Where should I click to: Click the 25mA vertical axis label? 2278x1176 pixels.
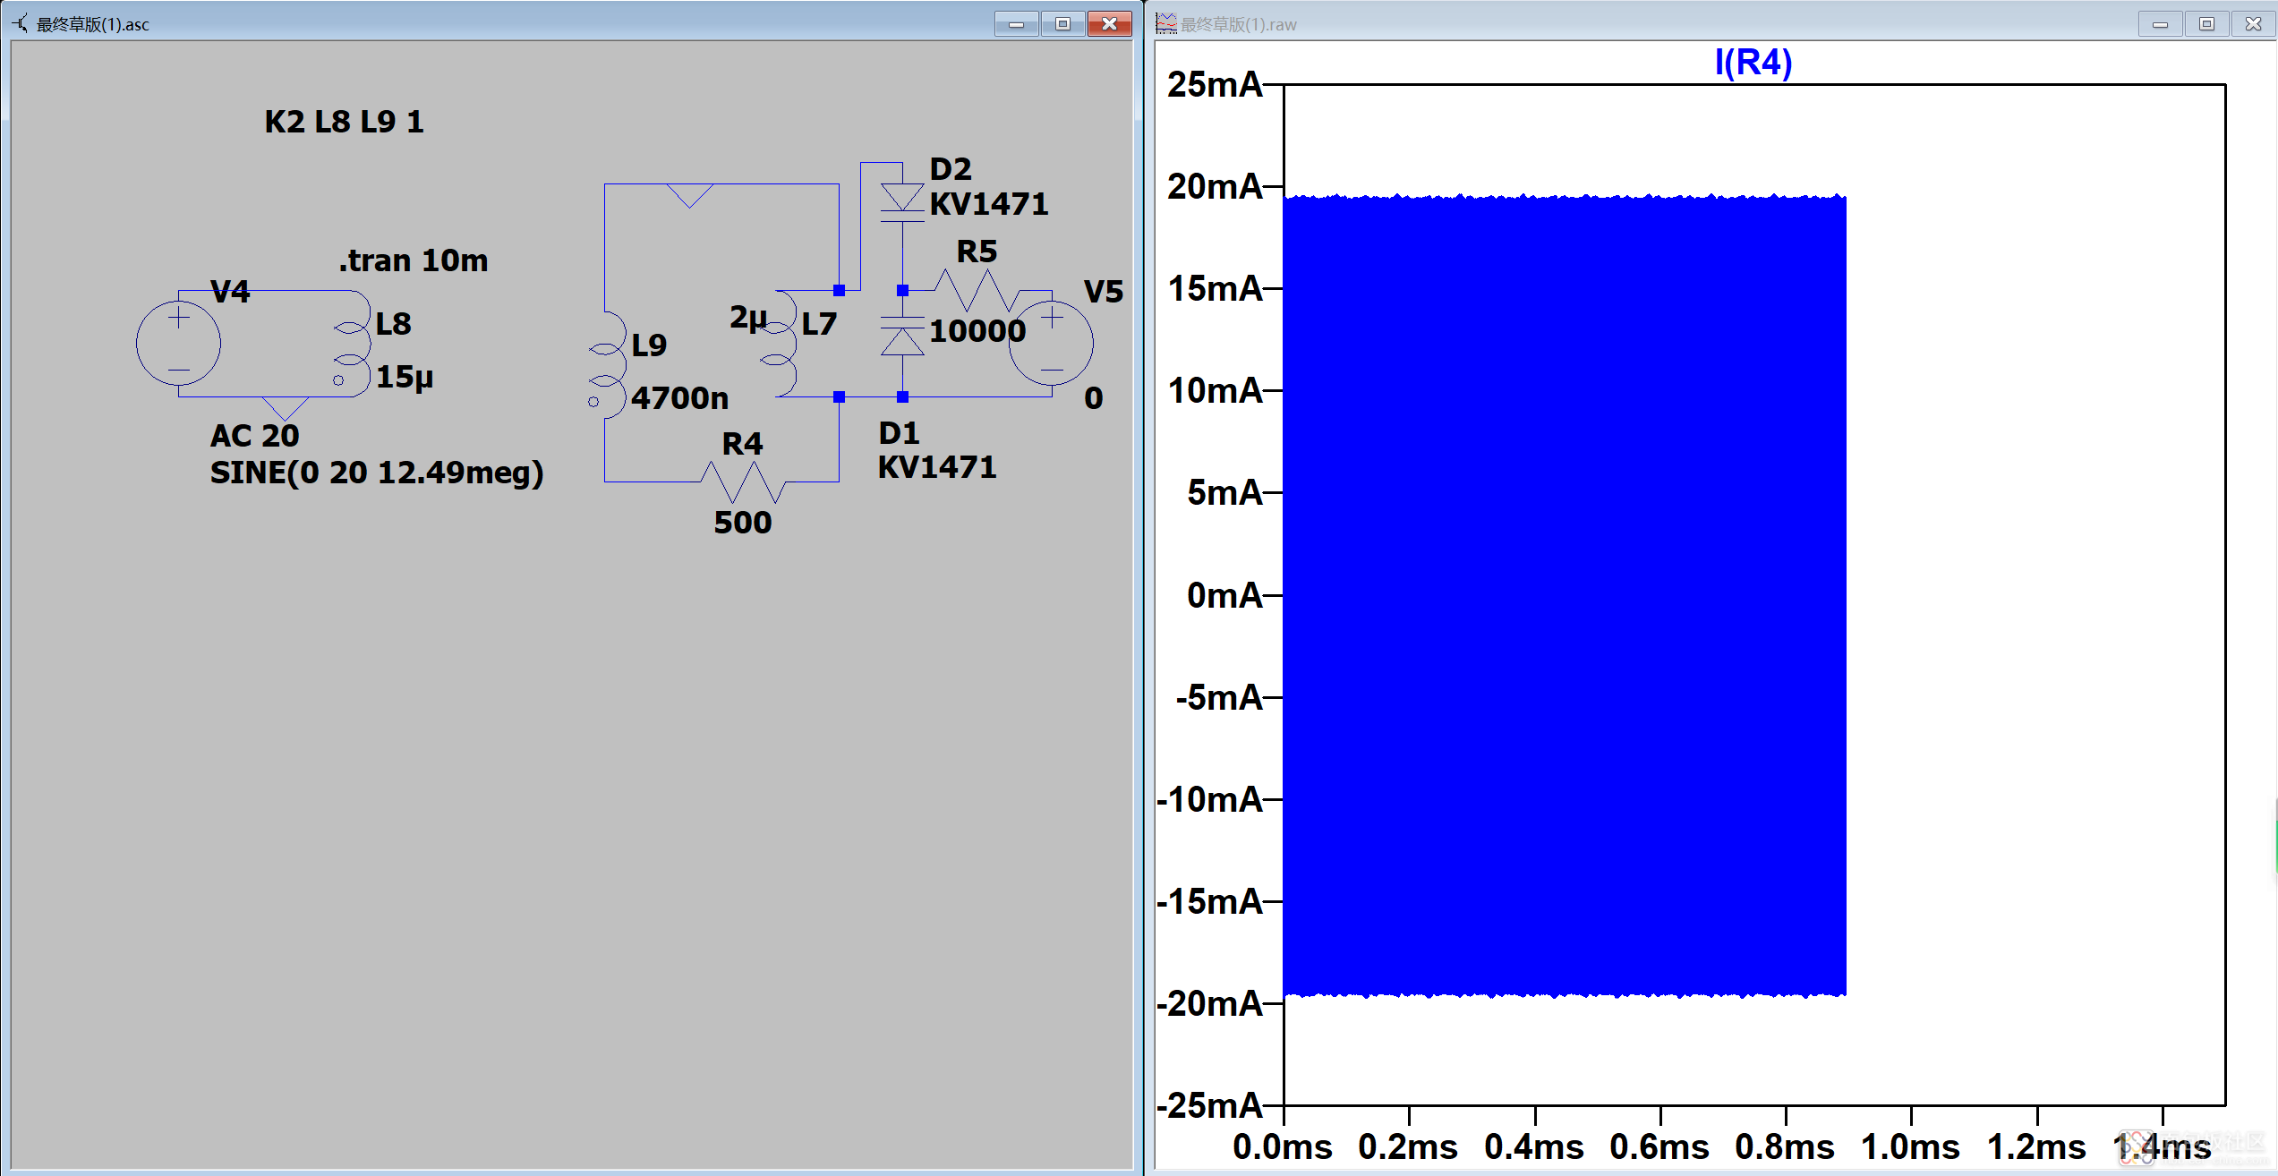pos(1215,85)
